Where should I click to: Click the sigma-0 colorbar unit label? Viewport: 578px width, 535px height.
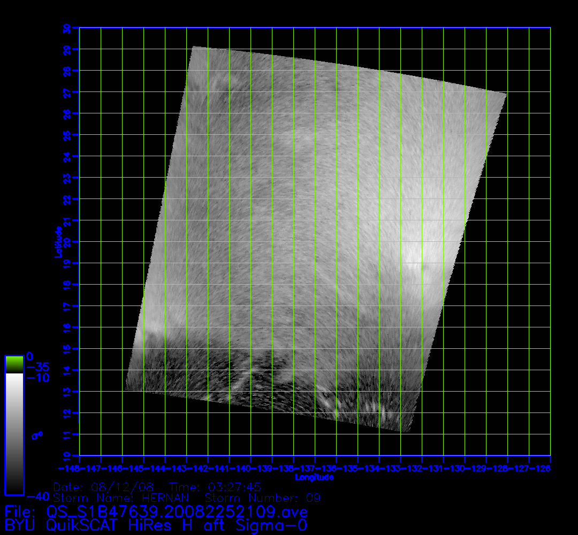37,435
